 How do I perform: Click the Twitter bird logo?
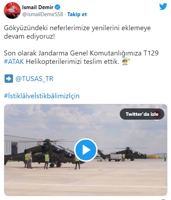[x=163, y=7]
